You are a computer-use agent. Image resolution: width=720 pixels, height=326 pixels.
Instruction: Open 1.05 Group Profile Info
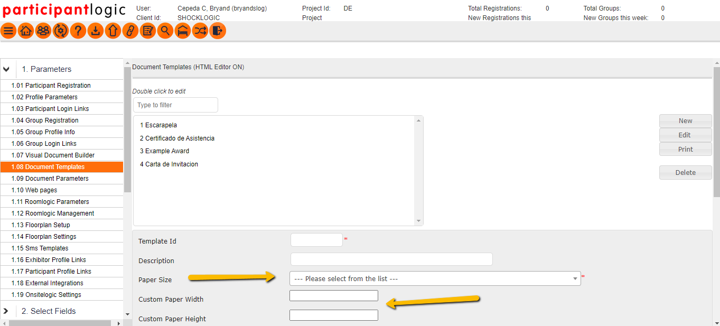[x=62, y=132]
